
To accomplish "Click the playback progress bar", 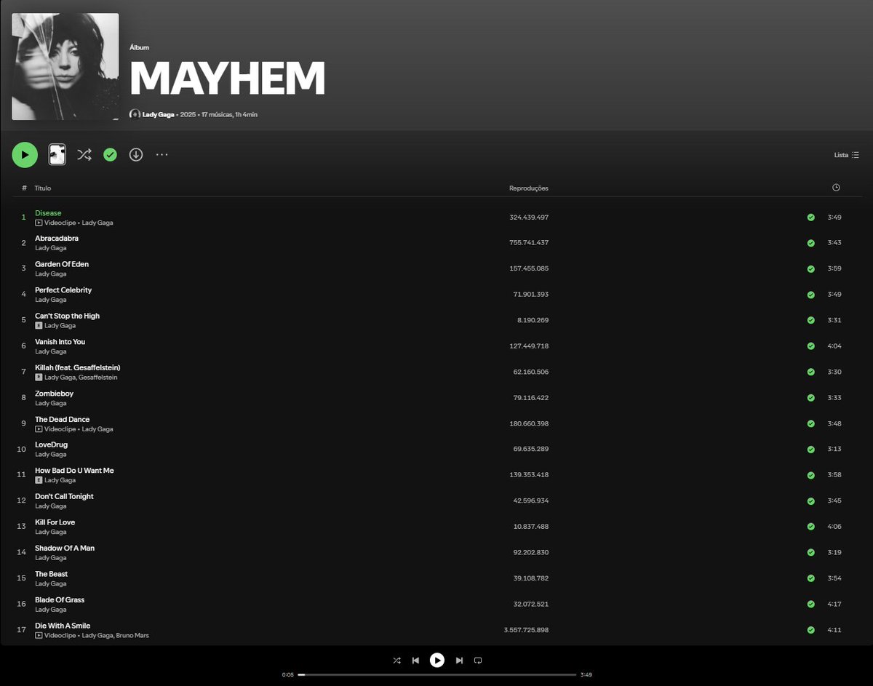I will pos(436,674).
